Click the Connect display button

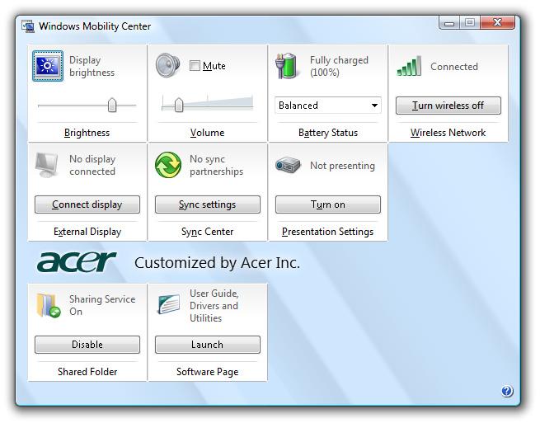coord(87,204)
